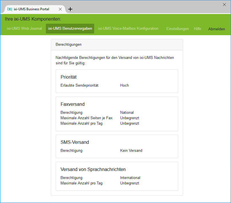Open a new tab with plus icon

click(70, 9)
